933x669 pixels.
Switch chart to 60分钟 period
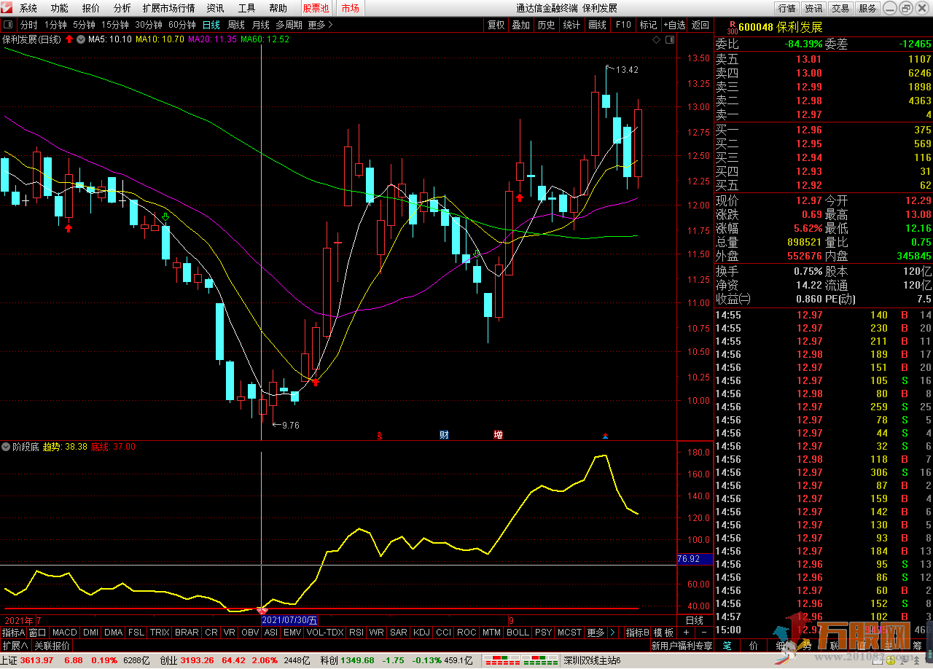pos(181,25)
